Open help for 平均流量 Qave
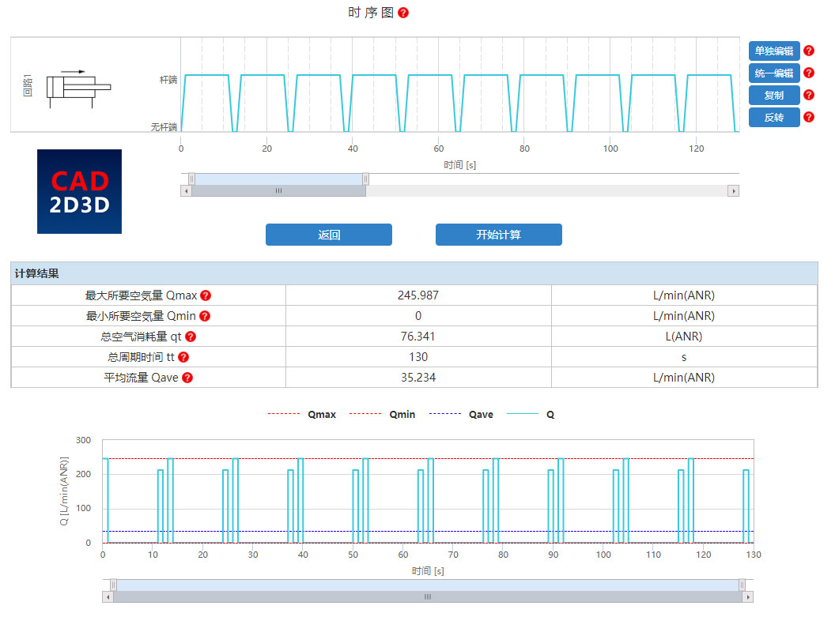835x617 pixels. tap(187, 378)
